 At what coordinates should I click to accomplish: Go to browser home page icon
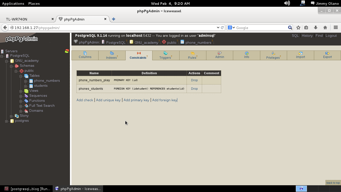click(x=325, y=27)
